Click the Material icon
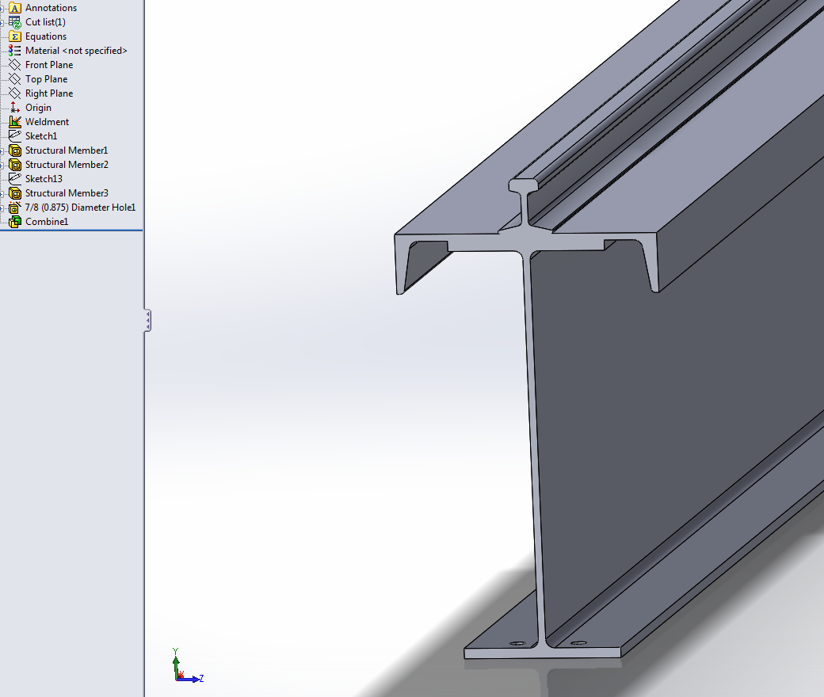 coord(15,51)
